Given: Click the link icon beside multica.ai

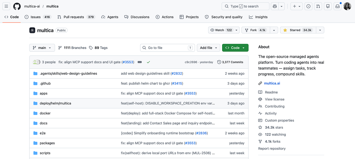Looking at the screenshot, I should coord(260,83).
